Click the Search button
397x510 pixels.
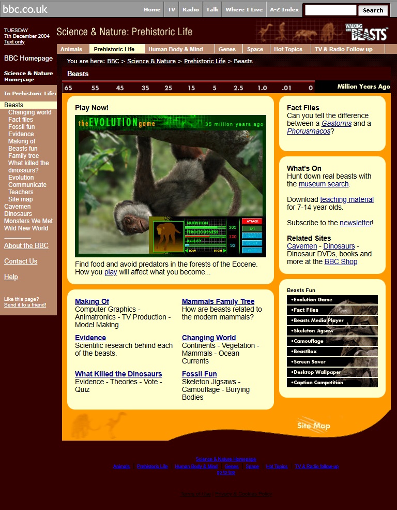tap(373, 10)
